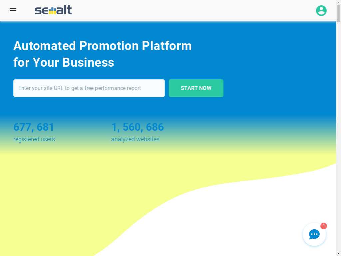Click the Automated Promotion Platform heading
341x256 pixels.
tap(103, 46)
